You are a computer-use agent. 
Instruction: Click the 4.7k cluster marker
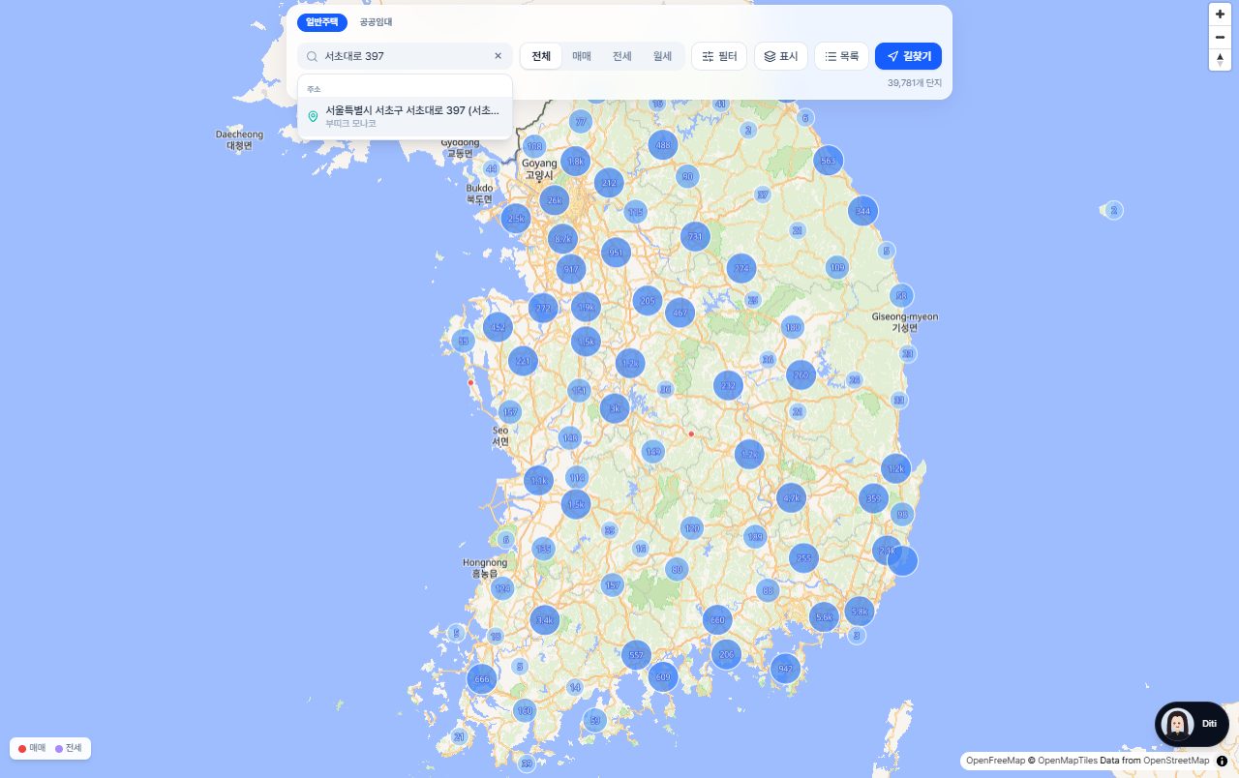pos(791,498)
